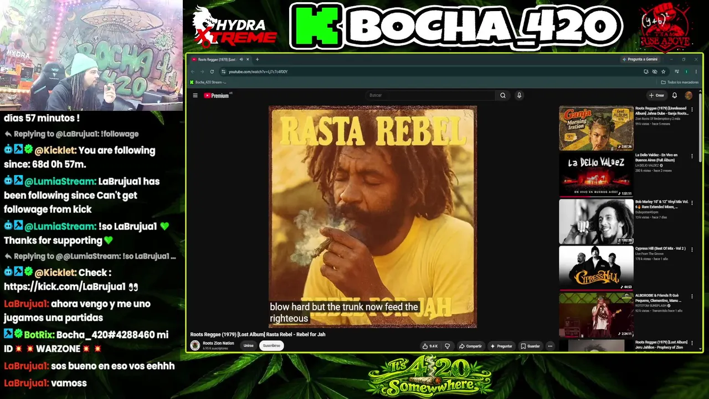This screenshot has width=709, height=399.
Task: Open the Ganja Morning Iration thumbnail
Action: tap(596, 128)
